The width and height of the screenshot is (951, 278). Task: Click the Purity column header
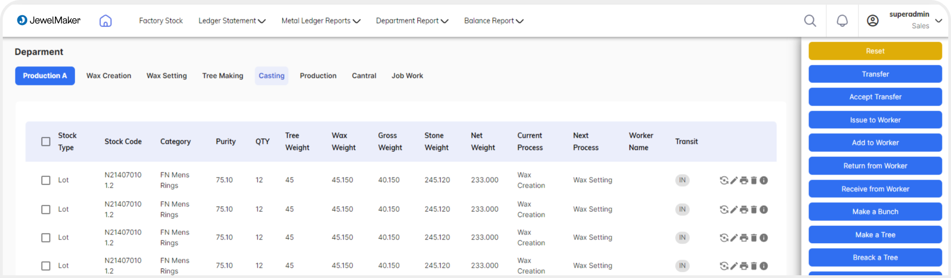(x=226, y=141)
